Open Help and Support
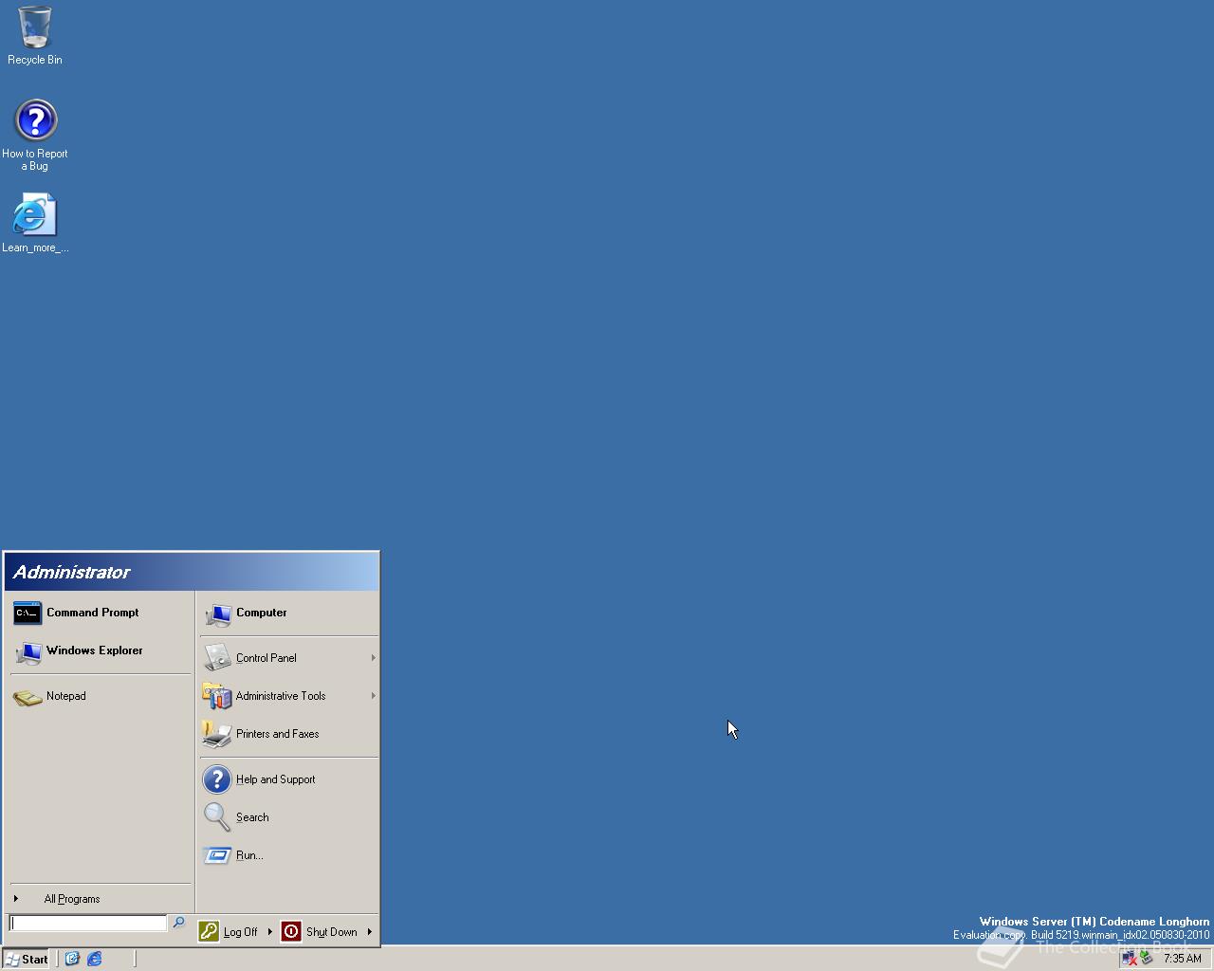Image resolution: width=1214 pixels, height=971 pixels. tap(288, 779)
